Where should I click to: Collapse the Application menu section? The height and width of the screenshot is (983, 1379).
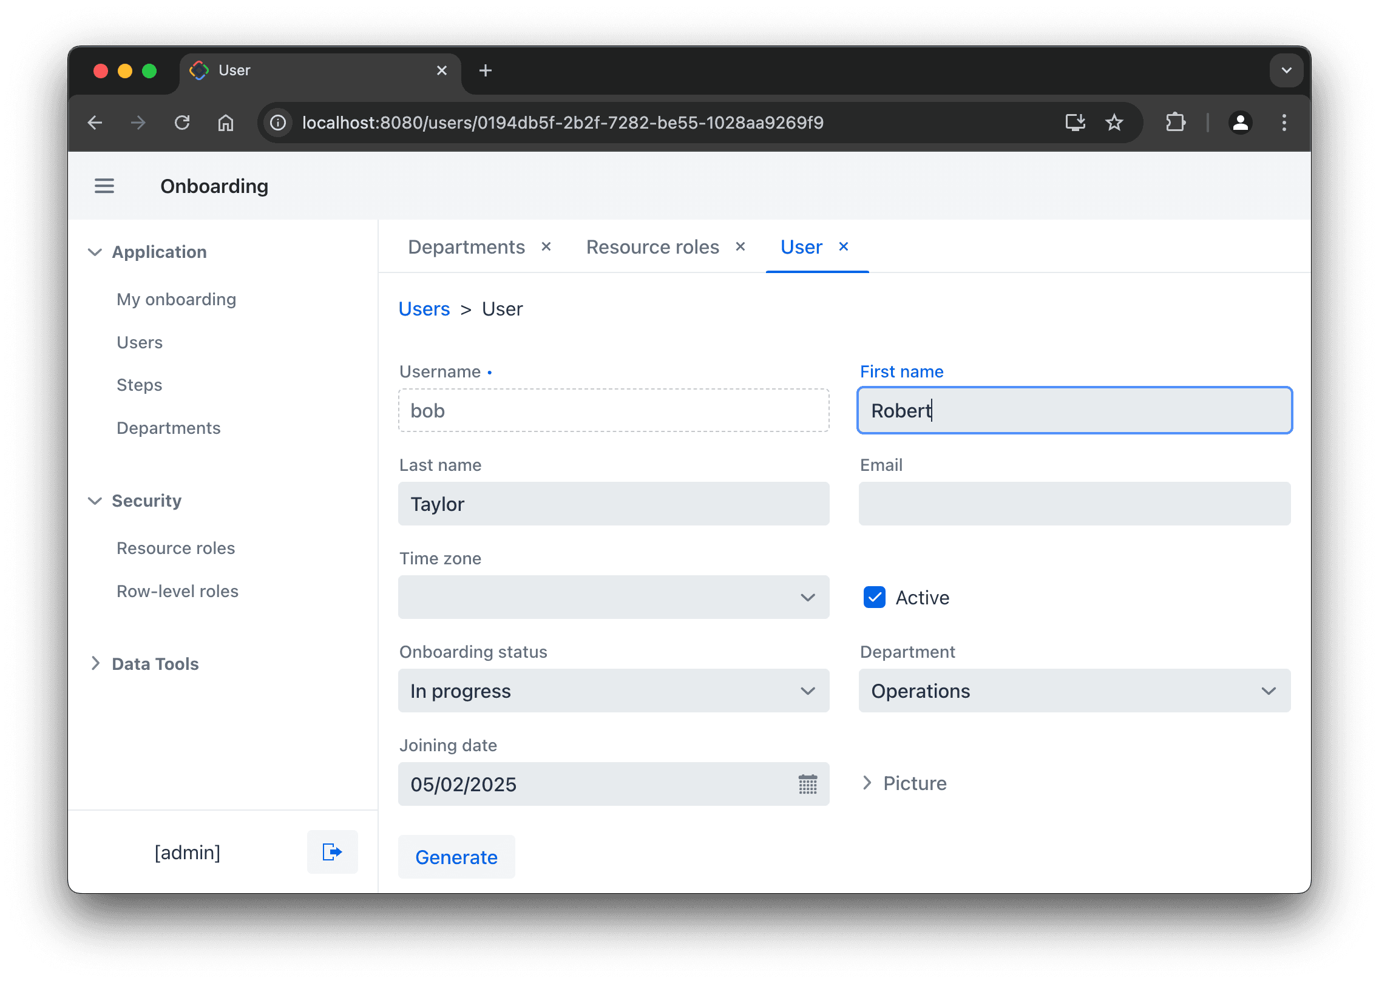point(95,252)
